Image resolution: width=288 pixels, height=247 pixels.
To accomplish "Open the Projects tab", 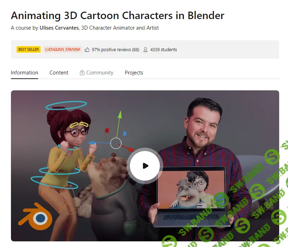I will 134,73.
